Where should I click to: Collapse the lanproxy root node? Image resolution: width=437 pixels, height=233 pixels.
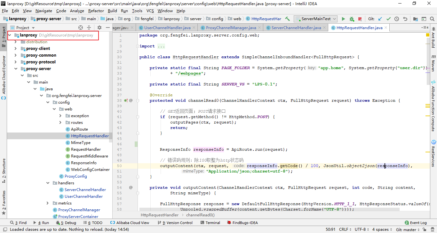(10, 35)
